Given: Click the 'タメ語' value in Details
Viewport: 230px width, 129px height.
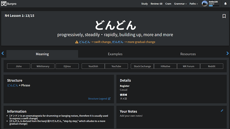Looking at the screenshot, I should click(x=123, y=99).
